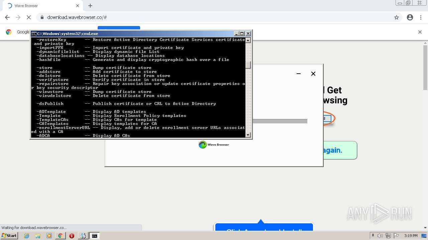Click the '-dsPublish' line in cmd output
This screenshot has width=428, height=240.
tap(126, 104)
